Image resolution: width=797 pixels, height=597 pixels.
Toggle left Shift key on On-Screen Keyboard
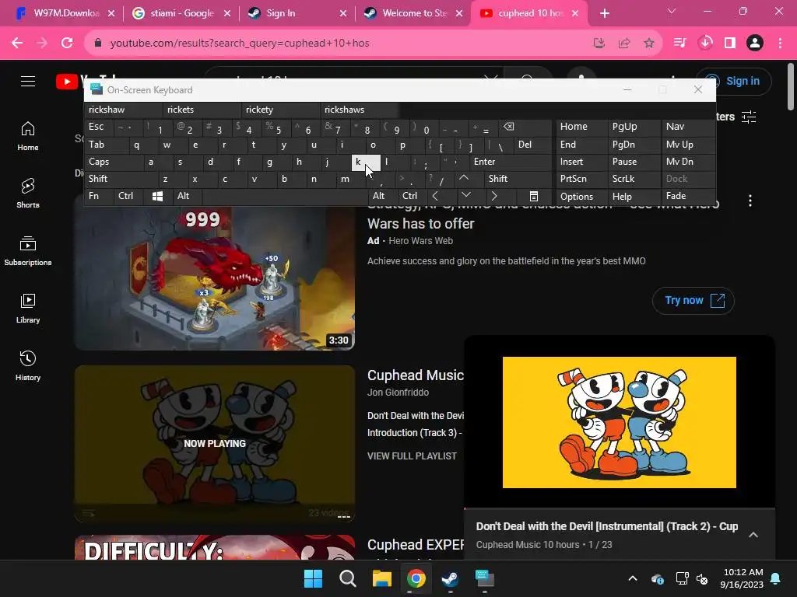[121, 179]
